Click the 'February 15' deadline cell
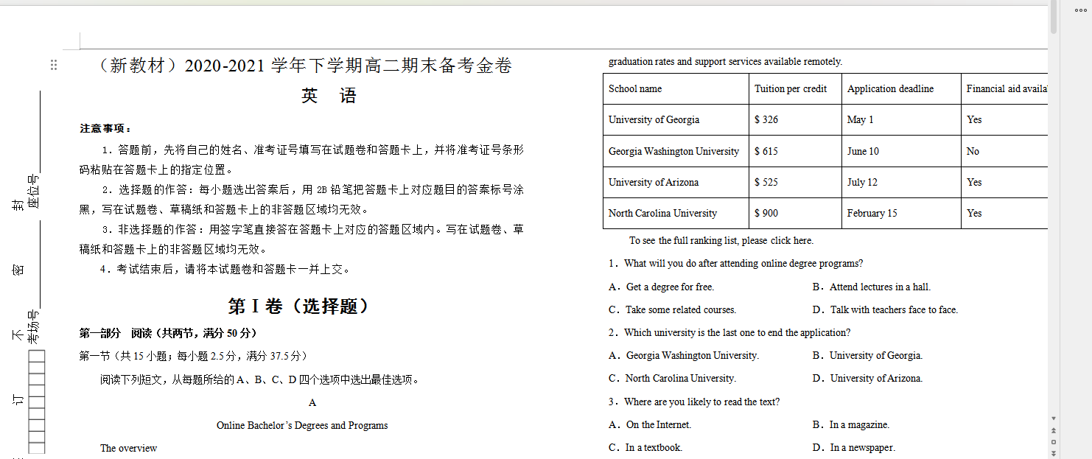This screenshot has width=1092, height=459. point(901,213)
